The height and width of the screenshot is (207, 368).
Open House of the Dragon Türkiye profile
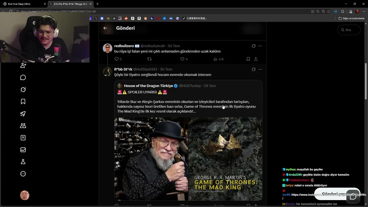(x=148, y=86)
